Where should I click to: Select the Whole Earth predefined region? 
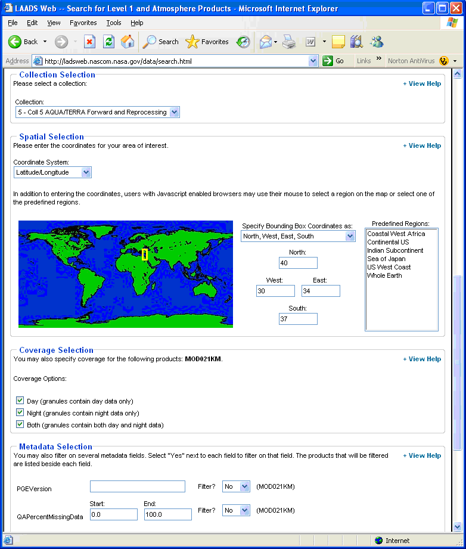coord(384,275)
